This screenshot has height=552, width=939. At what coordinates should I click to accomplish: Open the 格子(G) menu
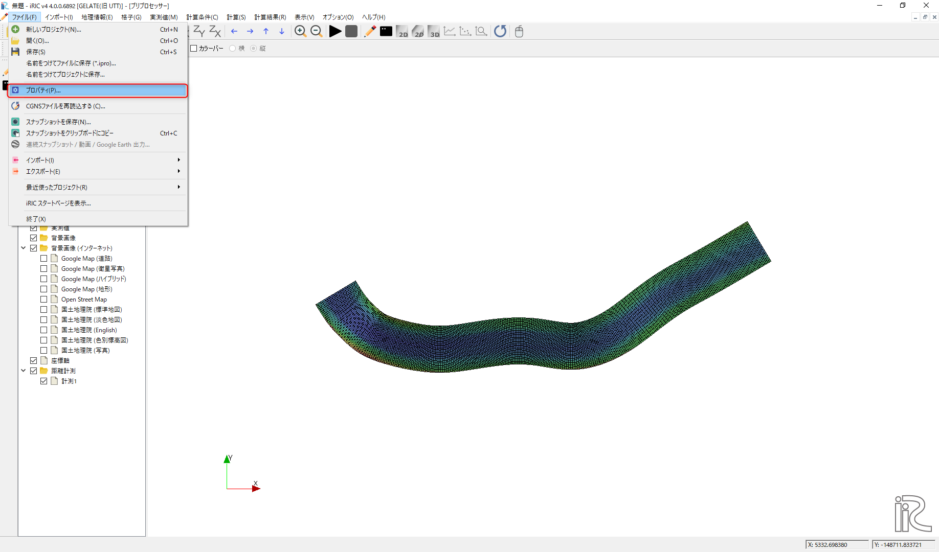click(131, 17)
